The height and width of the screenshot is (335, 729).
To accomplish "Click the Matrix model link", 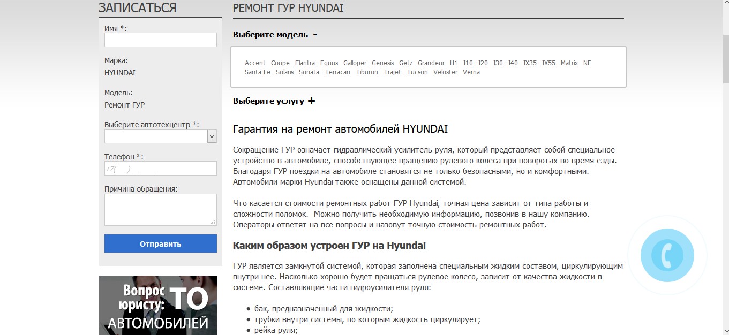I will point(569,63).
